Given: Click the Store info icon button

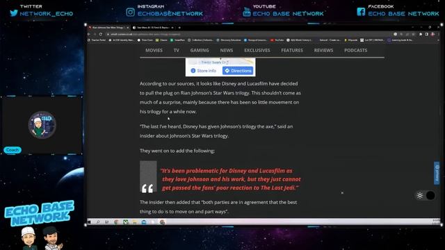Looking at the screenshot, I should point(203,71).
